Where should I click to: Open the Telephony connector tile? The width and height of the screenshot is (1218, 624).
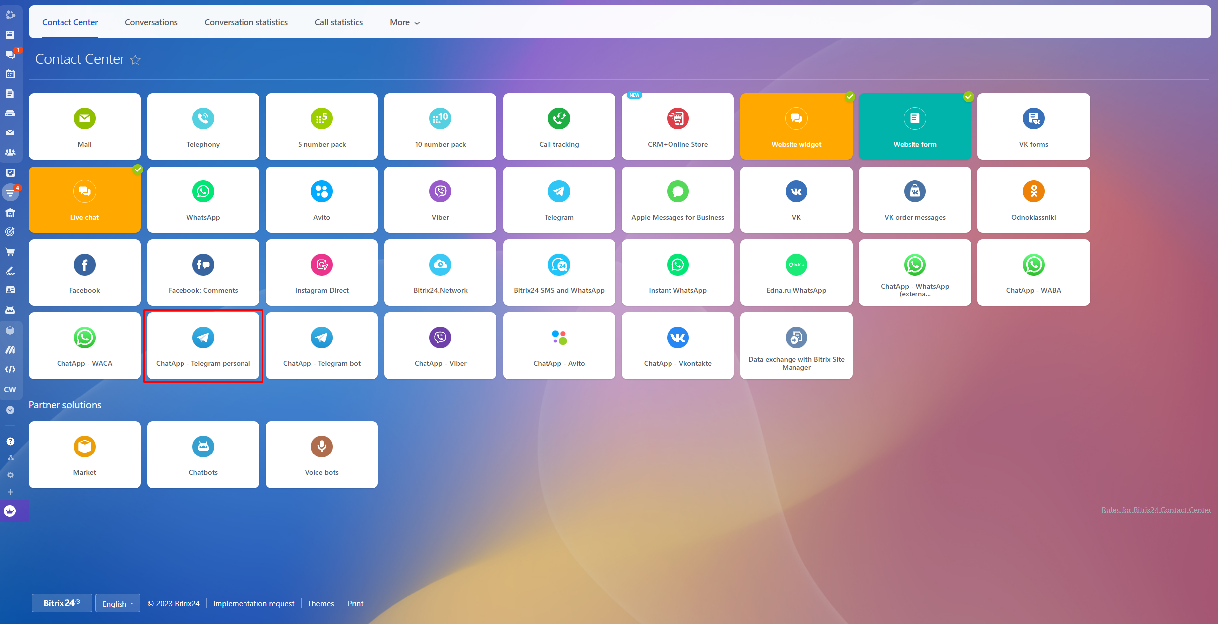(x=203, y=126)
